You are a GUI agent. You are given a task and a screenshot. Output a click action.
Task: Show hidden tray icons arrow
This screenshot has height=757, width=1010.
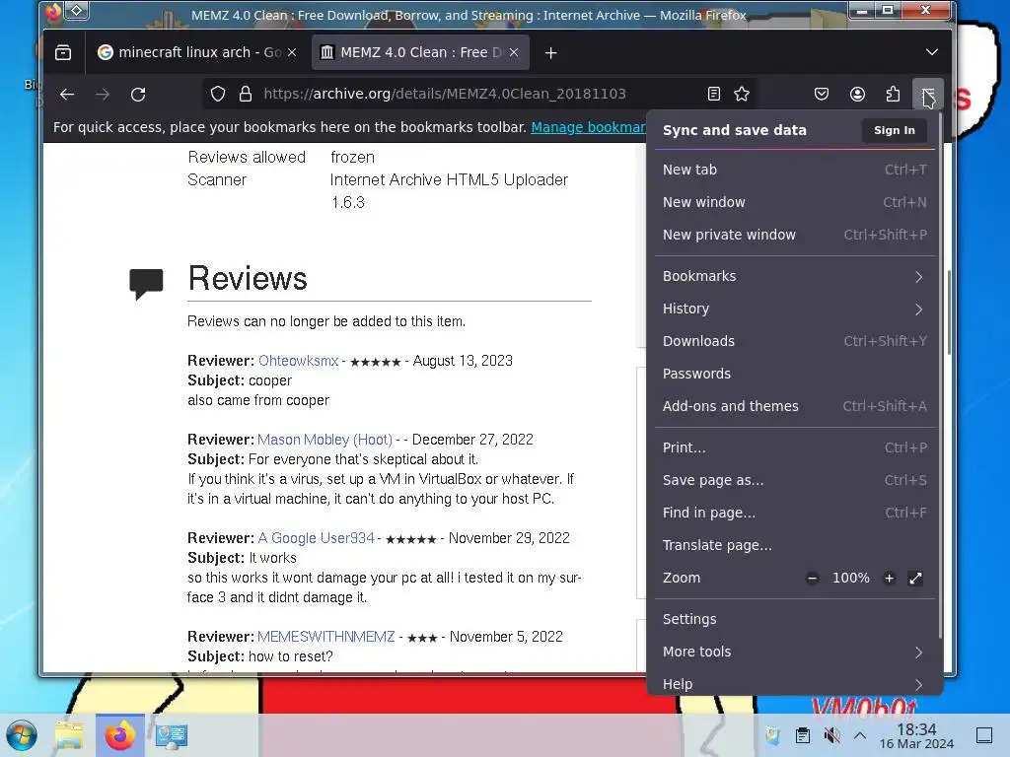860,735
